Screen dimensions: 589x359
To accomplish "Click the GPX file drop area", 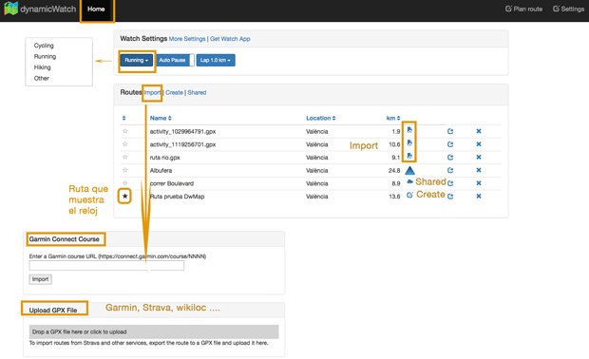I will click(154, 332).
